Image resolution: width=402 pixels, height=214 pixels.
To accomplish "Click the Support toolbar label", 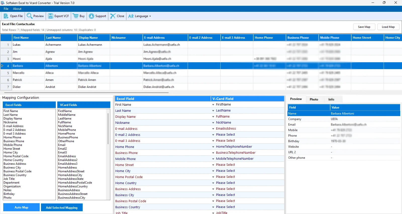I will click(100, 16).
